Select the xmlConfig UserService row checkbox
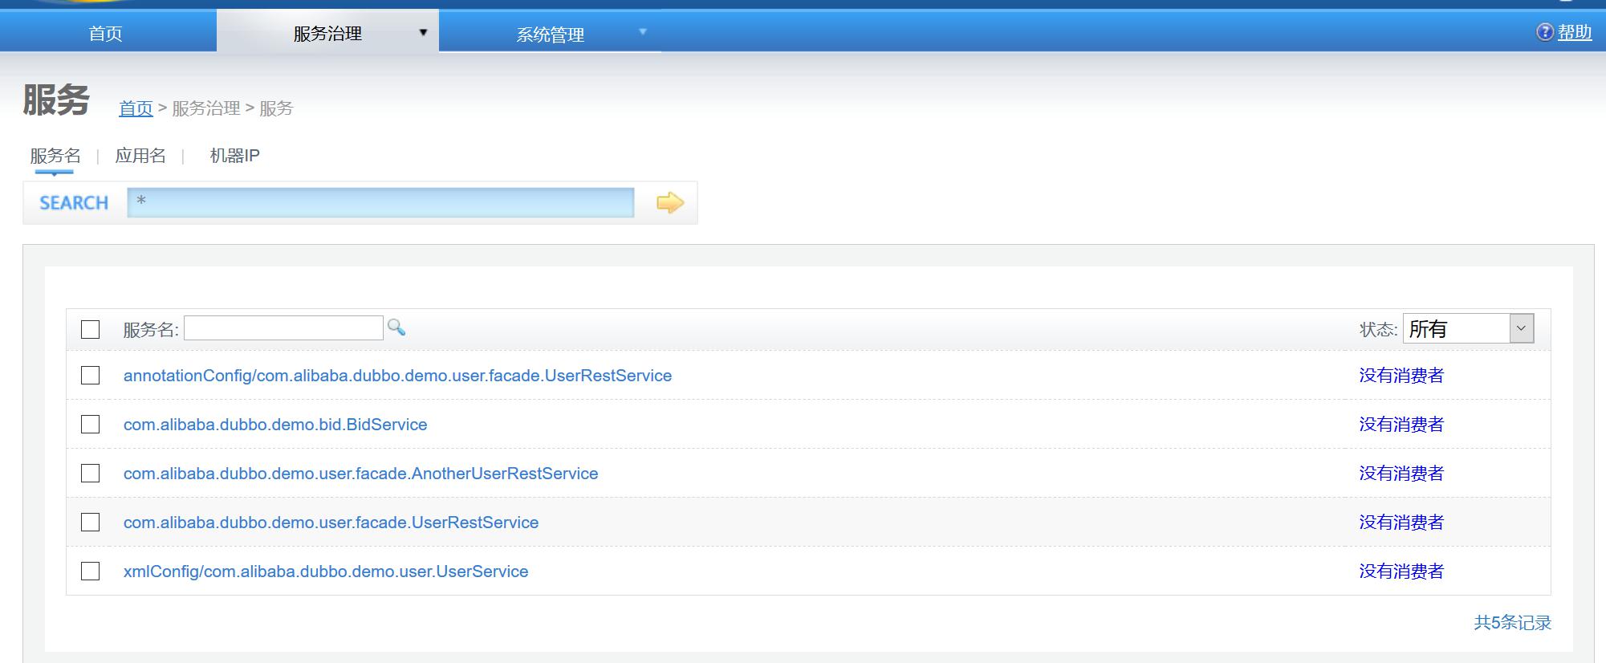Viewport: 1606px width, 663px height. click(91, 571)
